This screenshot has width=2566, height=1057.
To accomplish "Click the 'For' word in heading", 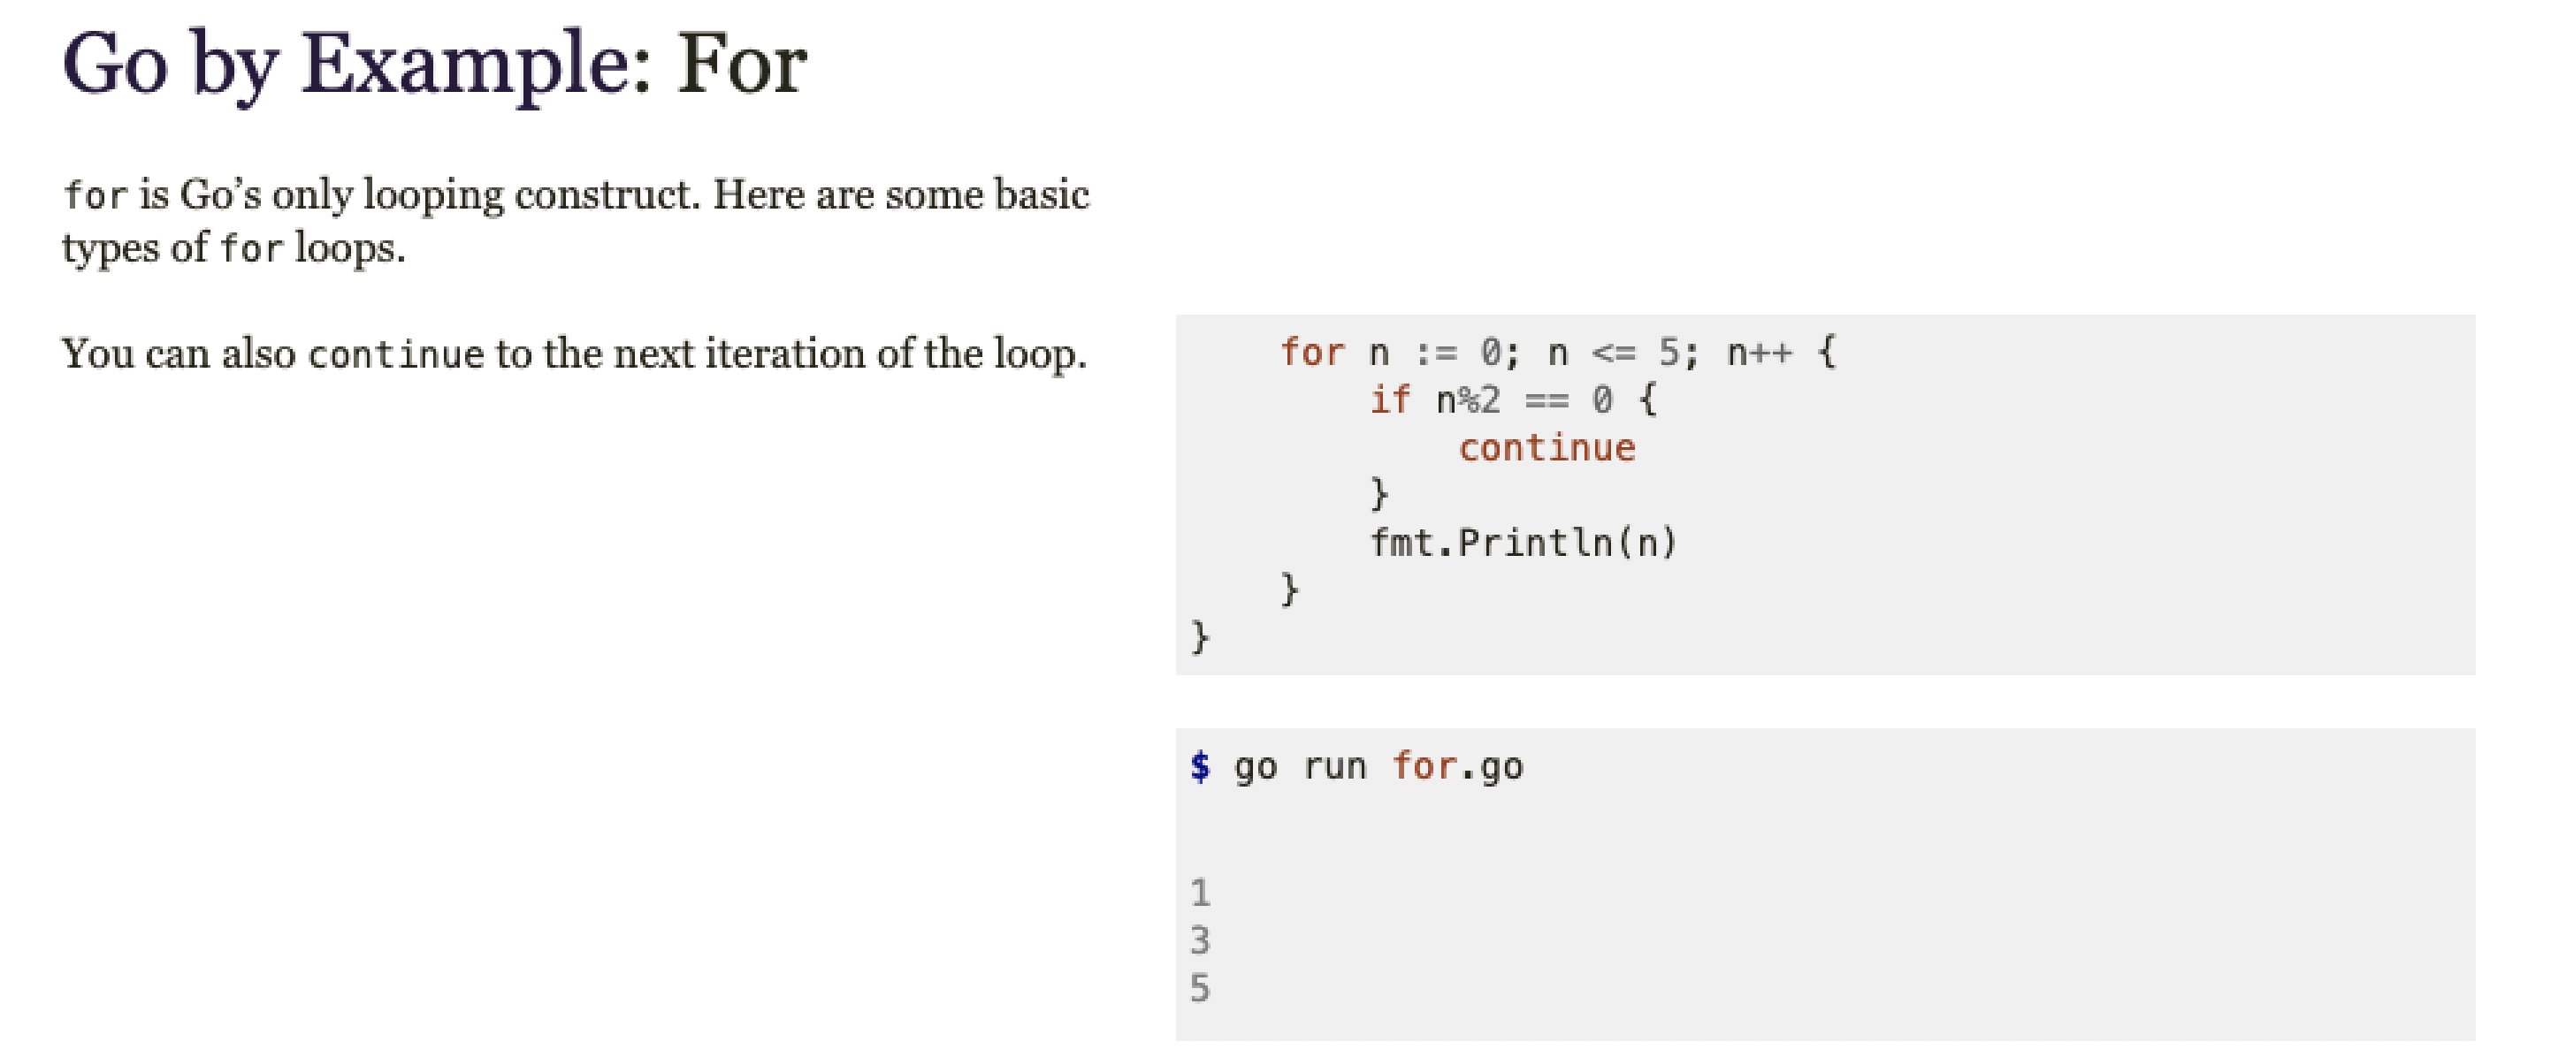I will click(x=742, y=64).
